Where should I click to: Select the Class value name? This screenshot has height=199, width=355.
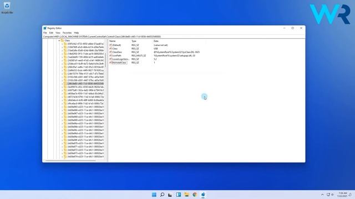(x=115, y=49)
